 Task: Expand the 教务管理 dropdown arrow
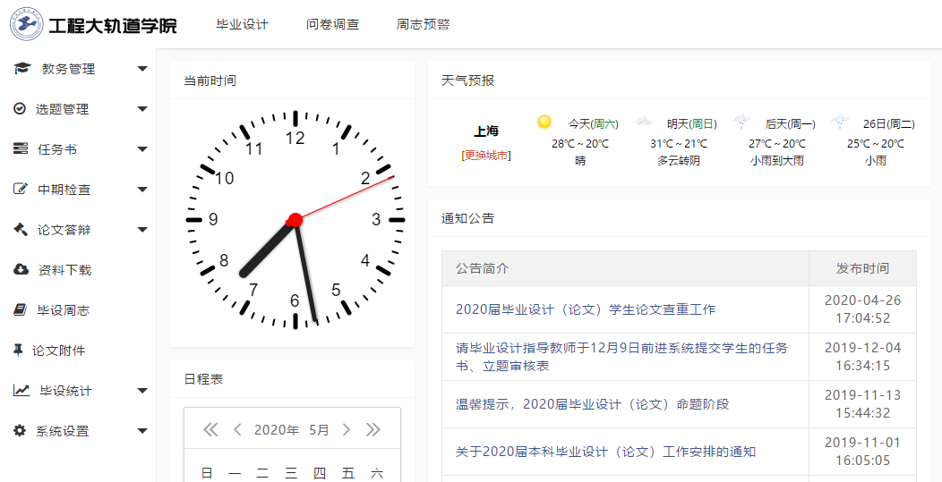142,69
